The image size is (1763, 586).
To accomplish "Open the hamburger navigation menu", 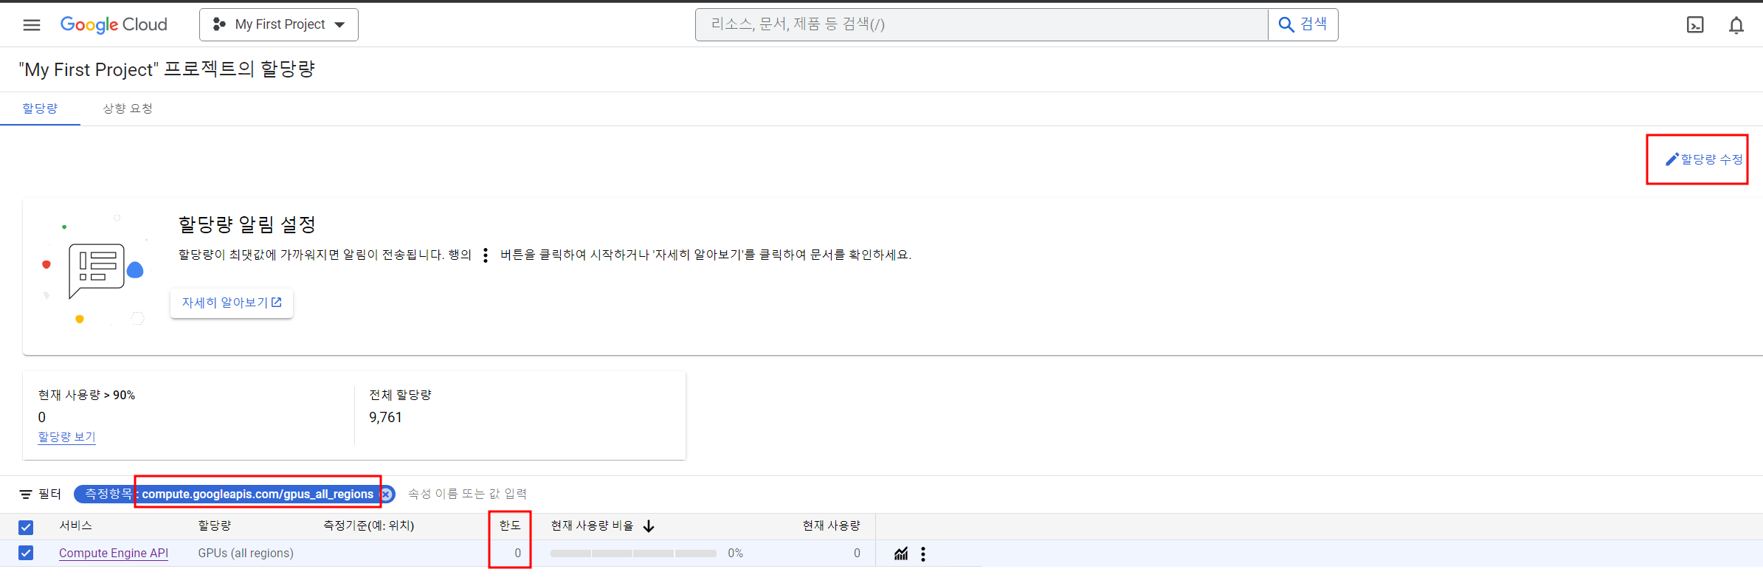I will pyautogui.click(x=32, y=25).
